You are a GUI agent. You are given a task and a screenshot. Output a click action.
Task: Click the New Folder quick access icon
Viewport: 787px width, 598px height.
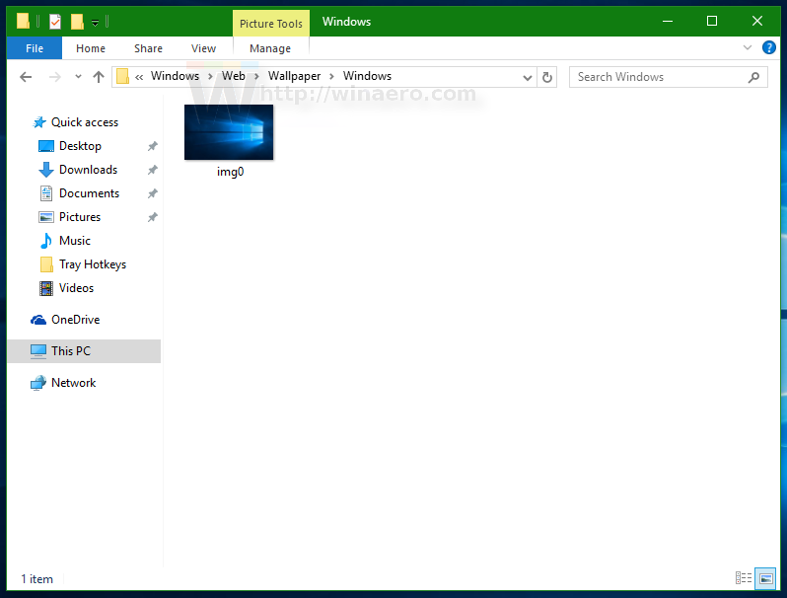(x=77, y=22)
